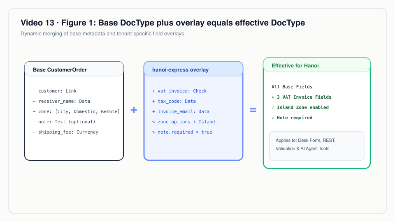Viewport: 395px width, 222px height.
Task: Click the '+ vat_invoice: Check' line
Action: pos(179,91)
